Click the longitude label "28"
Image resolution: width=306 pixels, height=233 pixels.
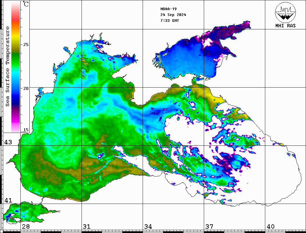point(26,227)
